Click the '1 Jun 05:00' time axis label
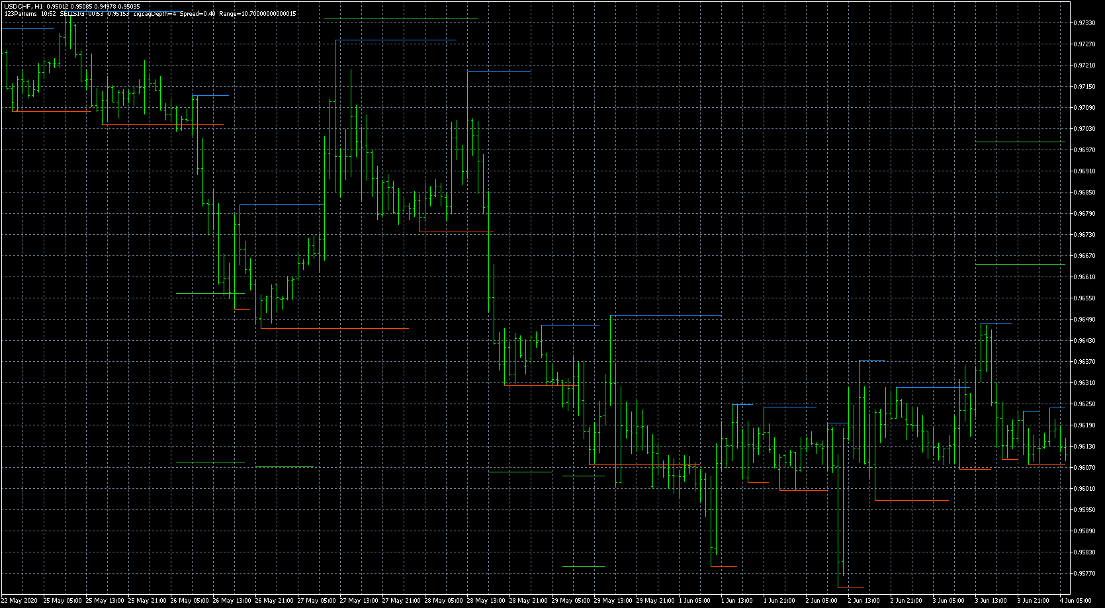The height and width of the screenshot is (608, 1105). click(x=696, y=601)
